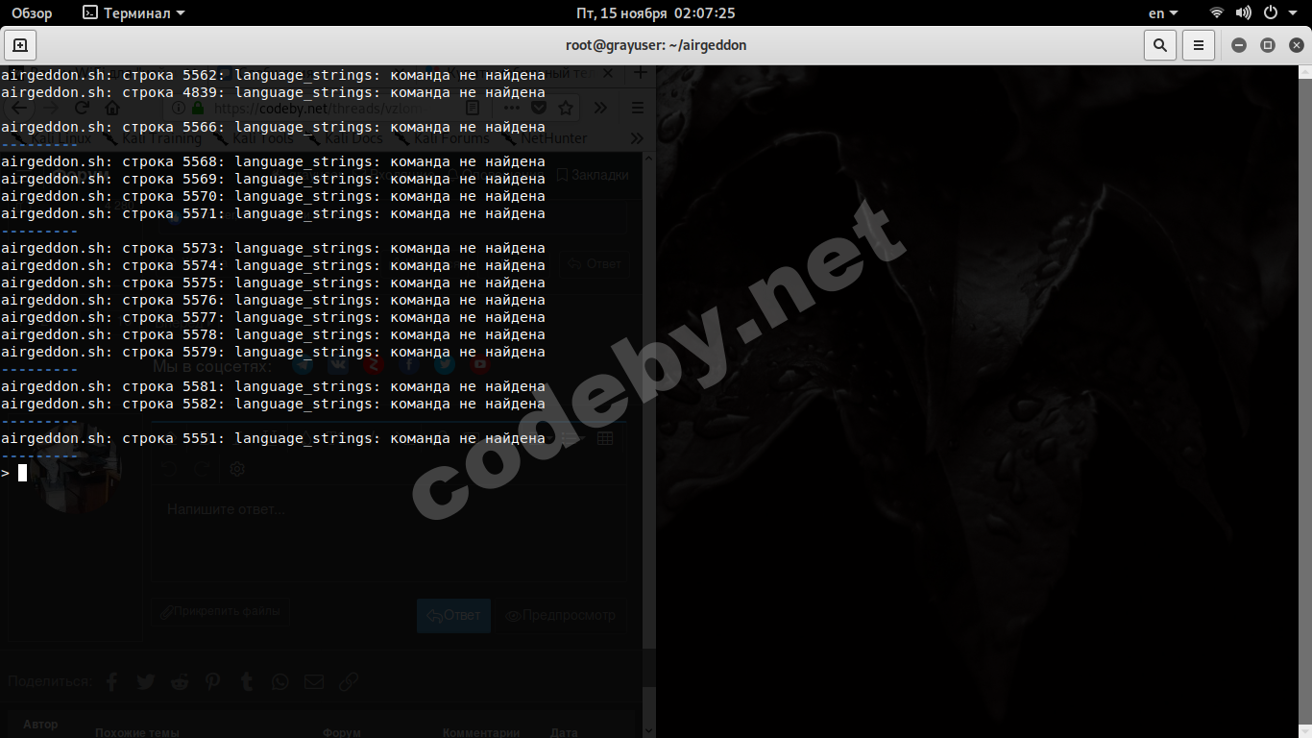Open the terminal hamburger menu
The image size is (1312, 738).
click(1198, 45)
